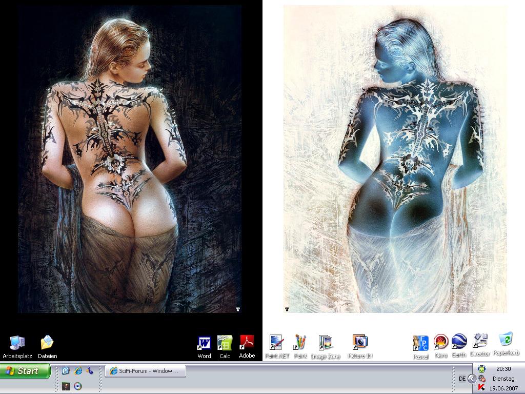Switch to SciFi-Forum window taskbar button
Viewport: 525px width, 394px height.
[x=145, y=371]
